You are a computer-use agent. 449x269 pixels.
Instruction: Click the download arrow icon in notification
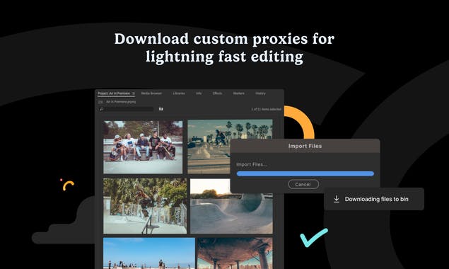tap(337, 199)
